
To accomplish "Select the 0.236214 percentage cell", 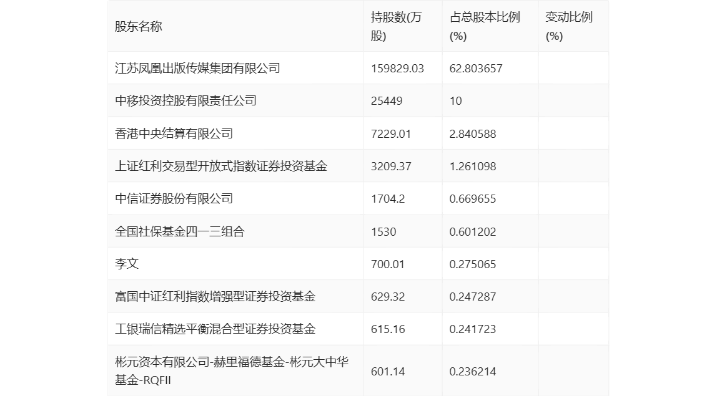I will pyautogui.click(x=473, y=372).
